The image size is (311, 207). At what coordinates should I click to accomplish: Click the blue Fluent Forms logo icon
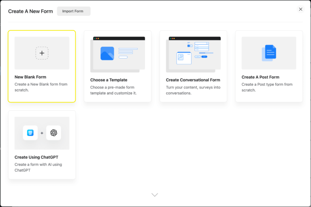click(30, 133)
